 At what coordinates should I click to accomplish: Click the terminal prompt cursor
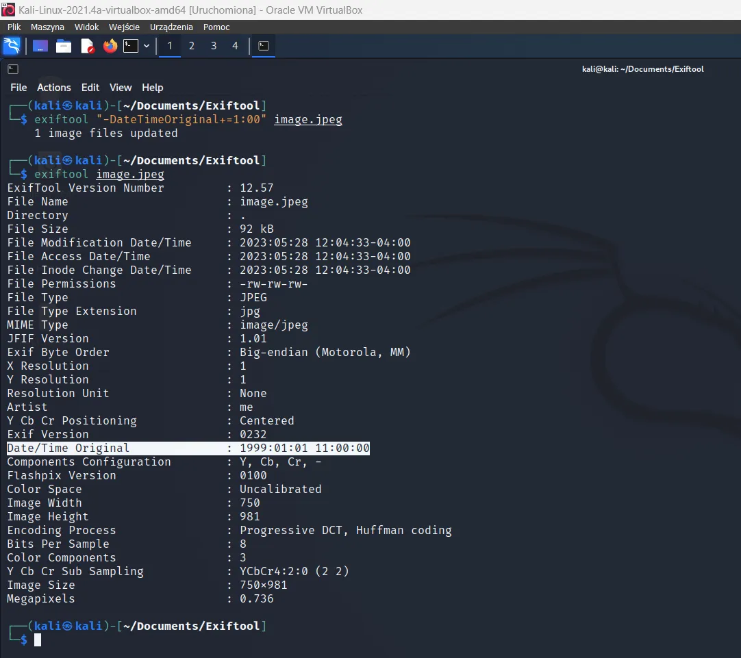pos(38,640)
